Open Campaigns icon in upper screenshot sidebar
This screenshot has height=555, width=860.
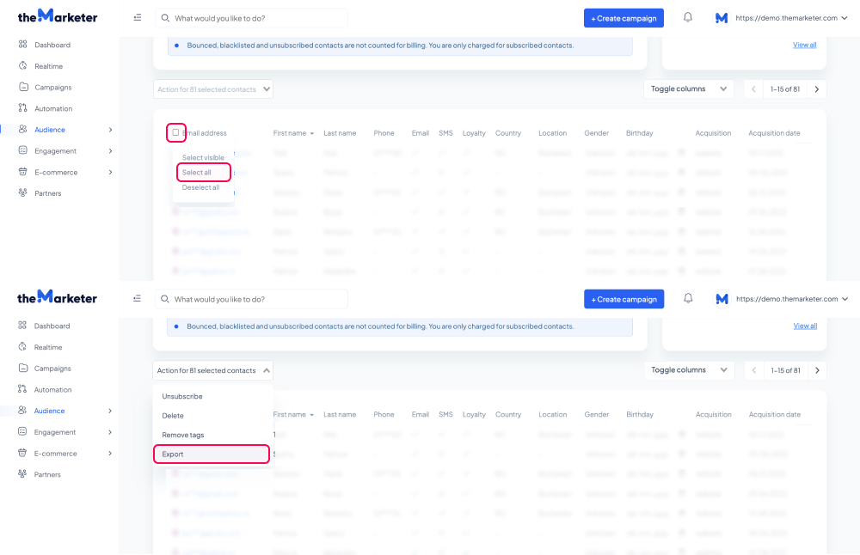pyautogui.click(x=23, y=87)
